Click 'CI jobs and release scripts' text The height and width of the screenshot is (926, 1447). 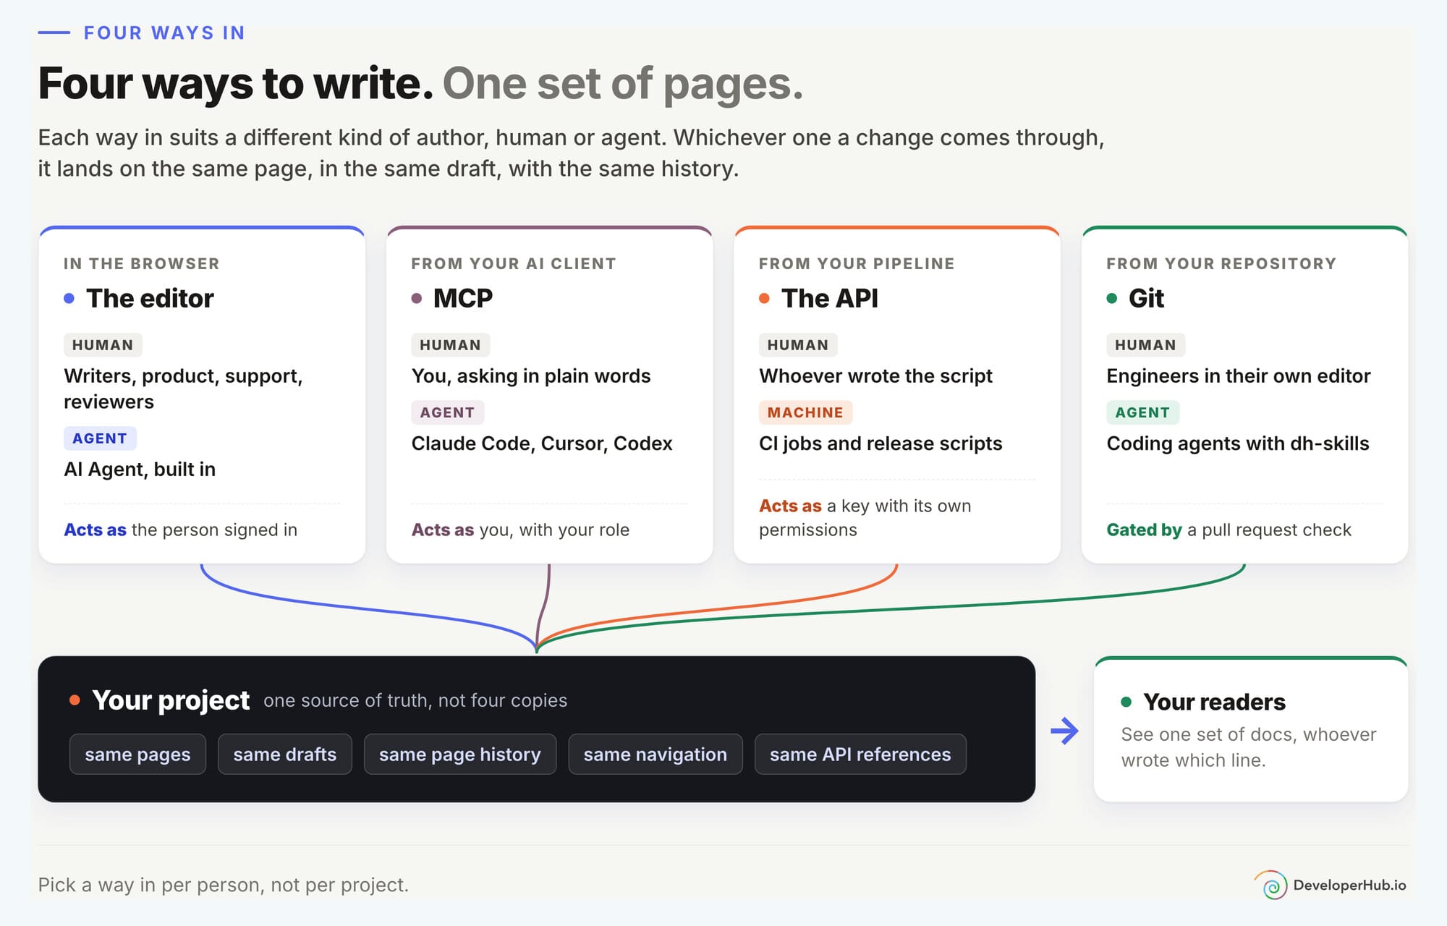click(880, 443)
